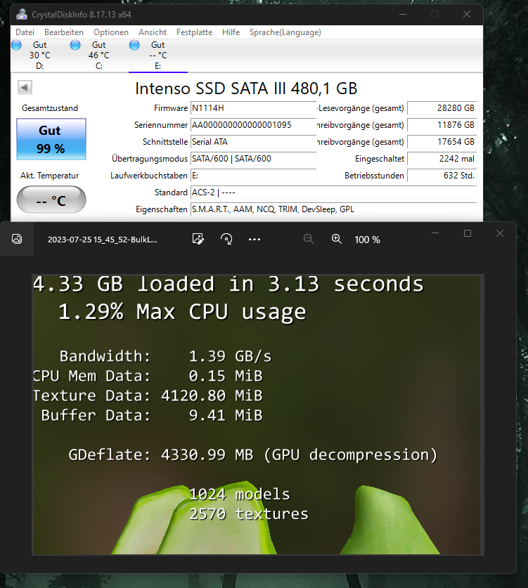Click the Laufwerkbuchstaben field E:
This screenshot has width=528, height=588.
pos(254,176)
